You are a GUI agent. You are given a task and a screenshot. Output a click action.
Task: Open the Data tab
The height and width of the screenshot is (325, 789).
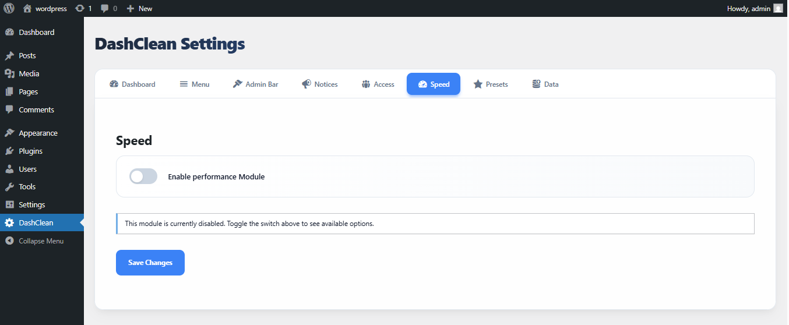pos(545,84)
